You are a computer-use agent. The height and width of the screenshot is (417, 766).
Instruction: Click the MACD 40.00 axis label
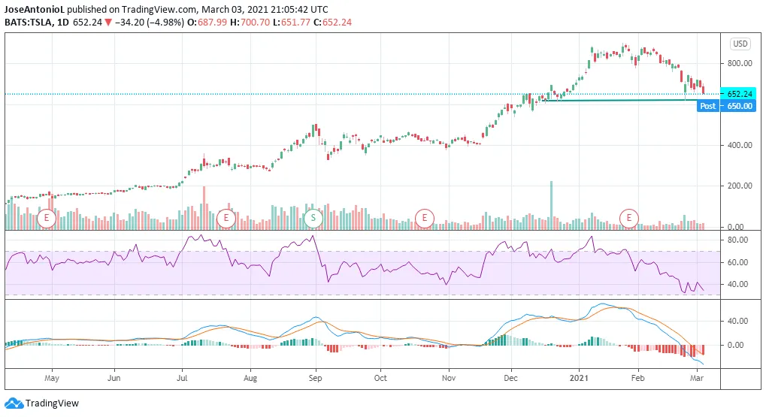pos(737,321)
